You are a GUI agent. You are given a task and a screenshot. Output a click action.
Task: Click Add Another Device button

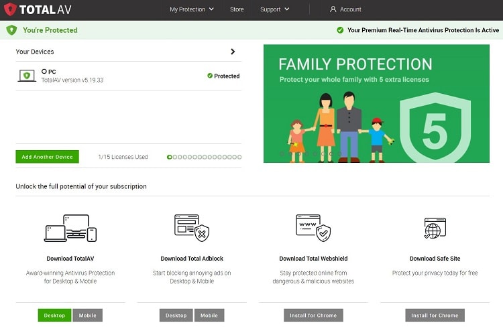click(x=47, y=157)
